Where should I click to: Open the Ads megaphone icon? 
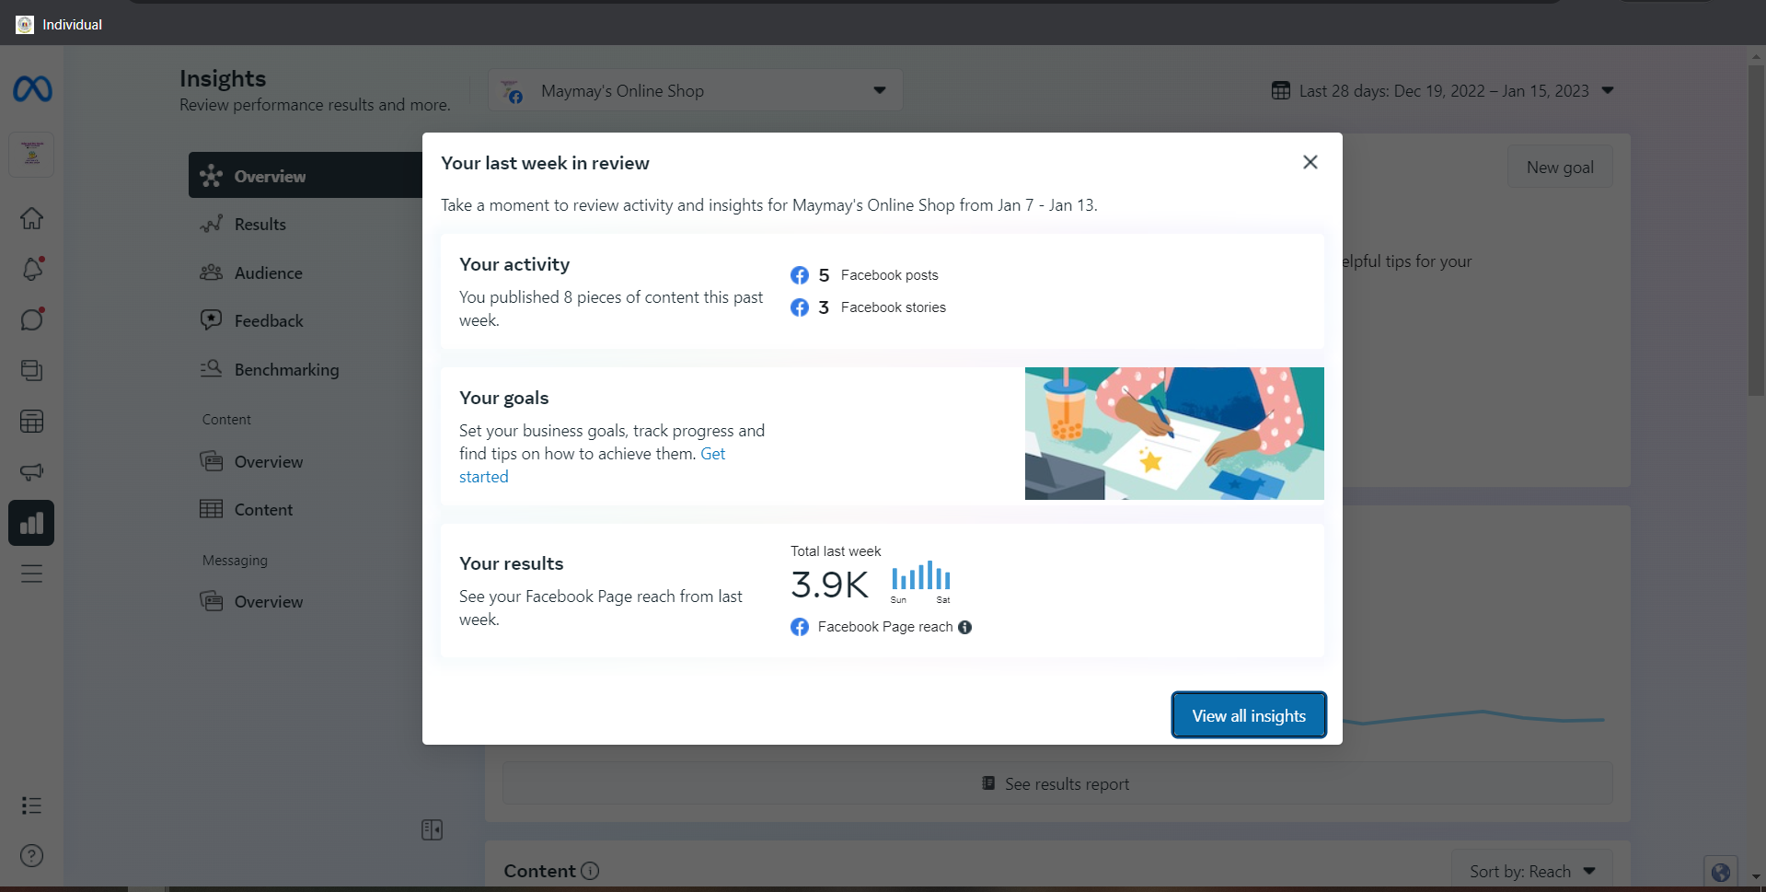point(32,472)
